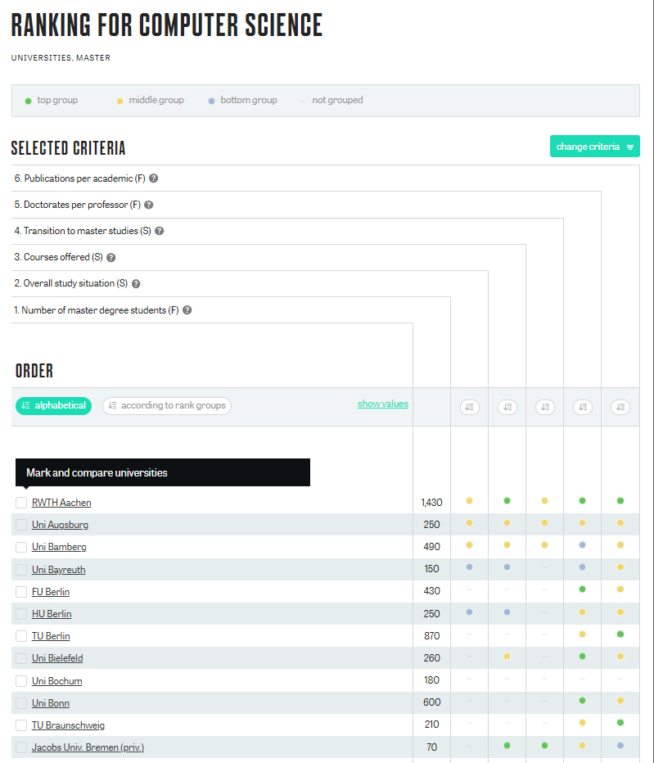Open the Uni Bochum link
The height and width of the screenshot is (763, 654).
[57, 681]
